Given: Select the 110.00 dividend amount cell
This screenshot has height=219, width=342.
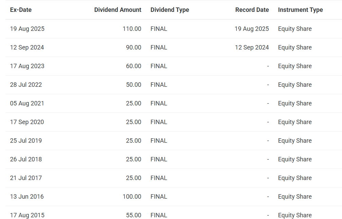Looking at the screenshot, I should coord(132,29).
